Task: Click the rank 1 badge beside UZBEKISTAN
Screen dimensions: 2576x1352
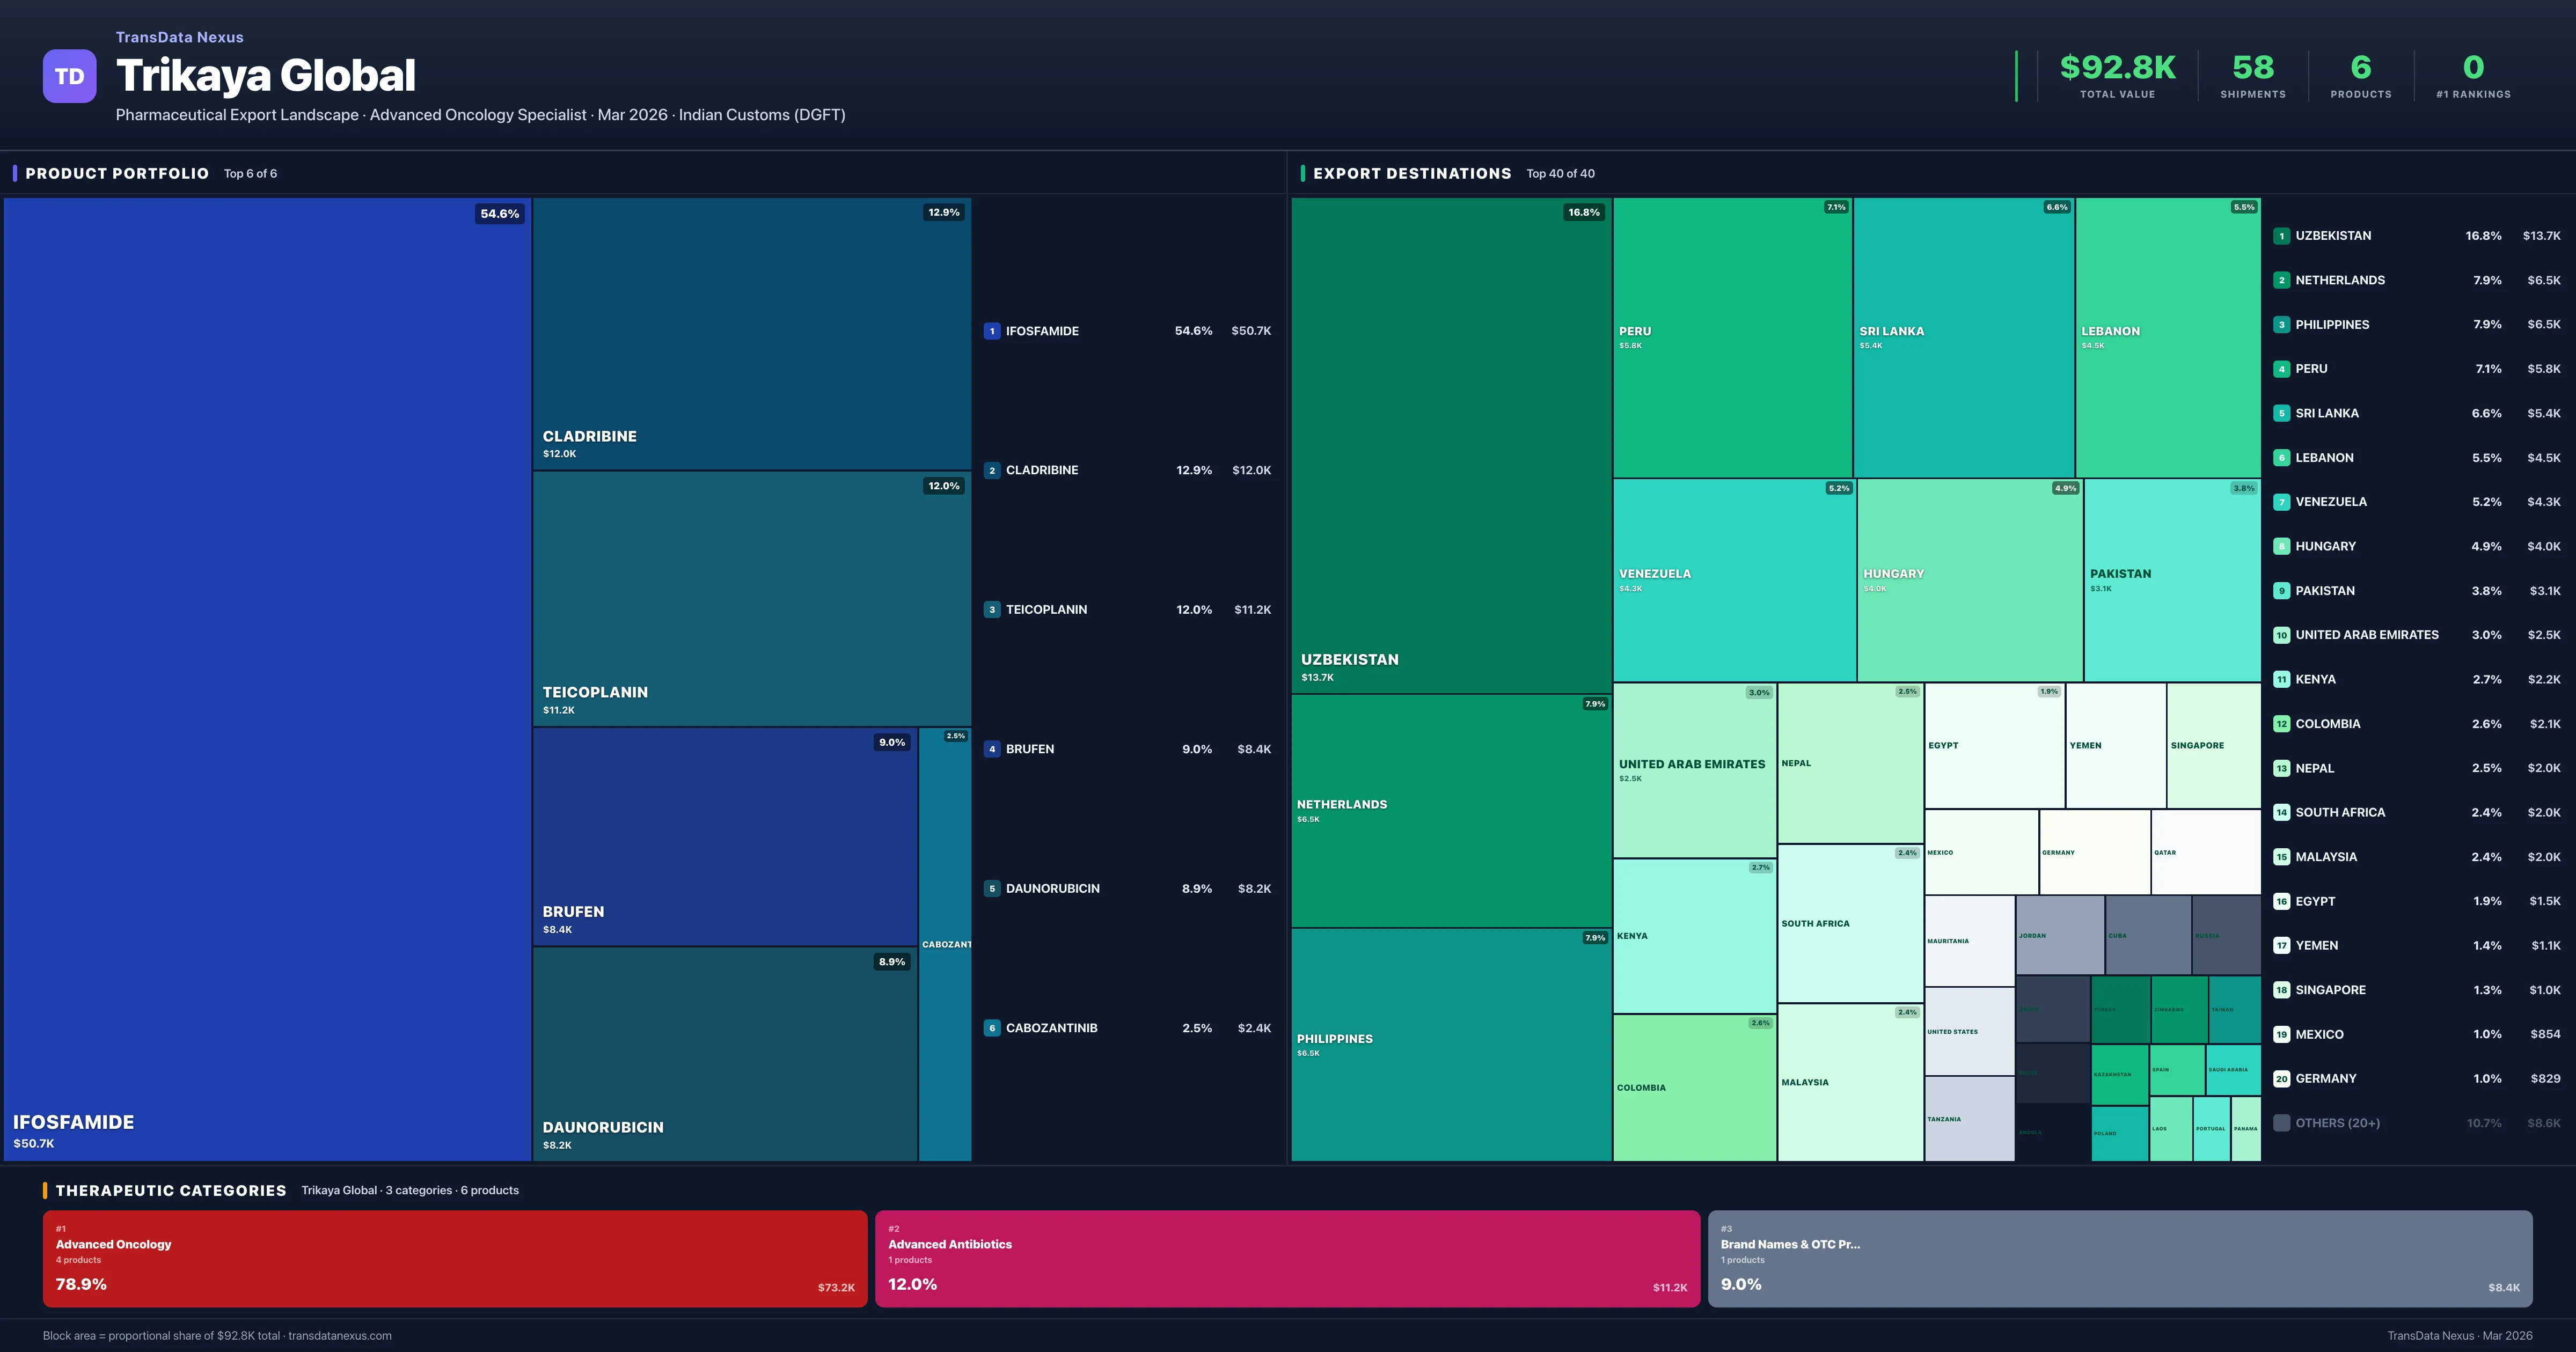Action: [2283, 236]
